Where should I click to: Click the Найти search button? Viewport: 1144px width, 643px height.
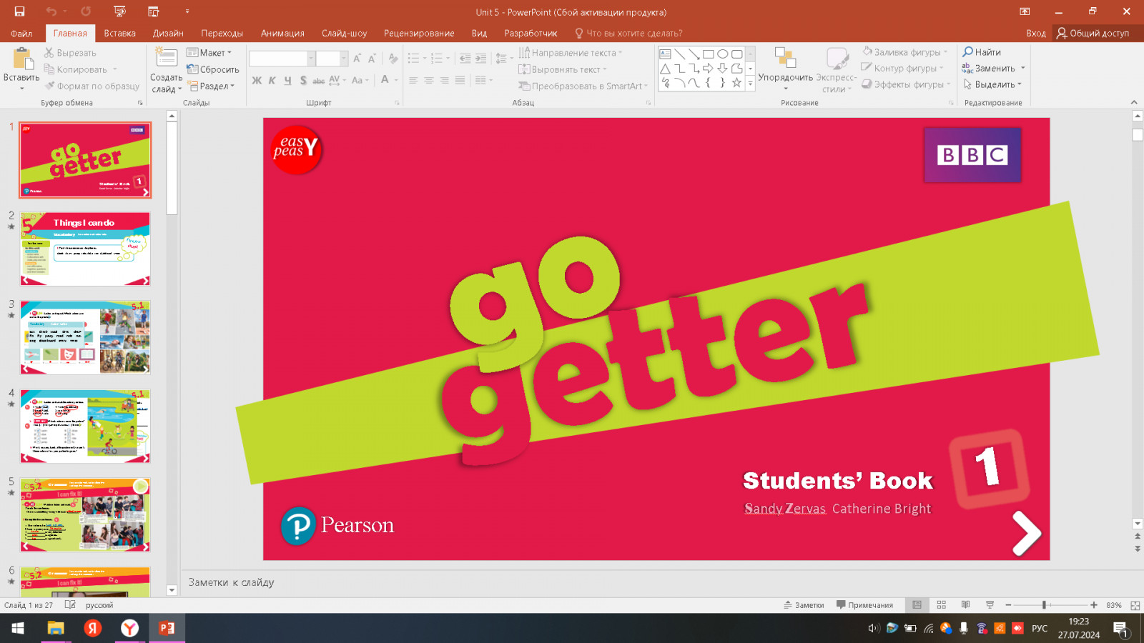(x=982, y=52)
